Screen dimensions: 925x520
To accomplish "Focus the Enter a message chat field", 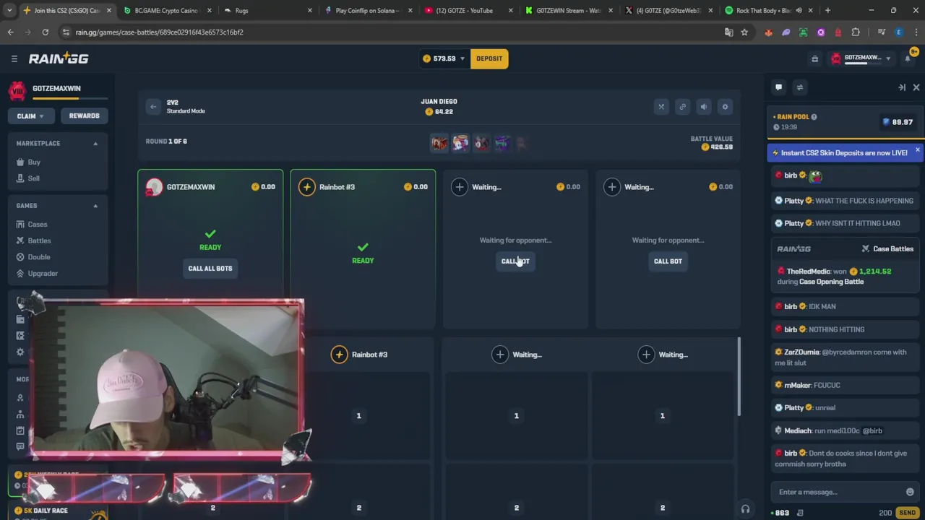I will point(838,492).
